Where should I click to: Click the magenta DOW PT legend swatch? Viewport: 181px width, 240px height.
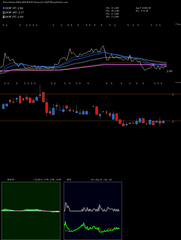tap(4, 17)
